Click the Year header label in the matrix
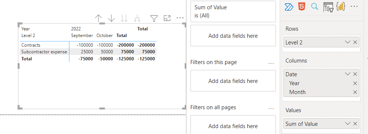Screen dimensions: 368x134 (x=26, y=29)
